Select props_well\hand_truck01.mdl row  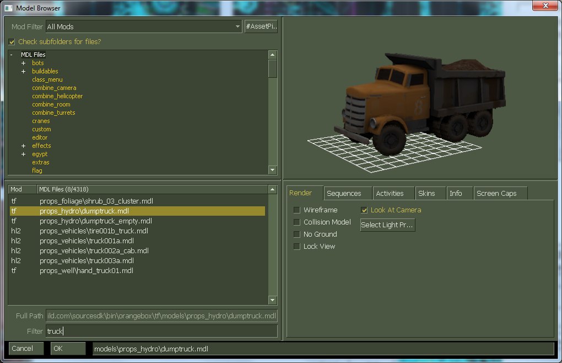pyautogui.click(x=138, y=270)
